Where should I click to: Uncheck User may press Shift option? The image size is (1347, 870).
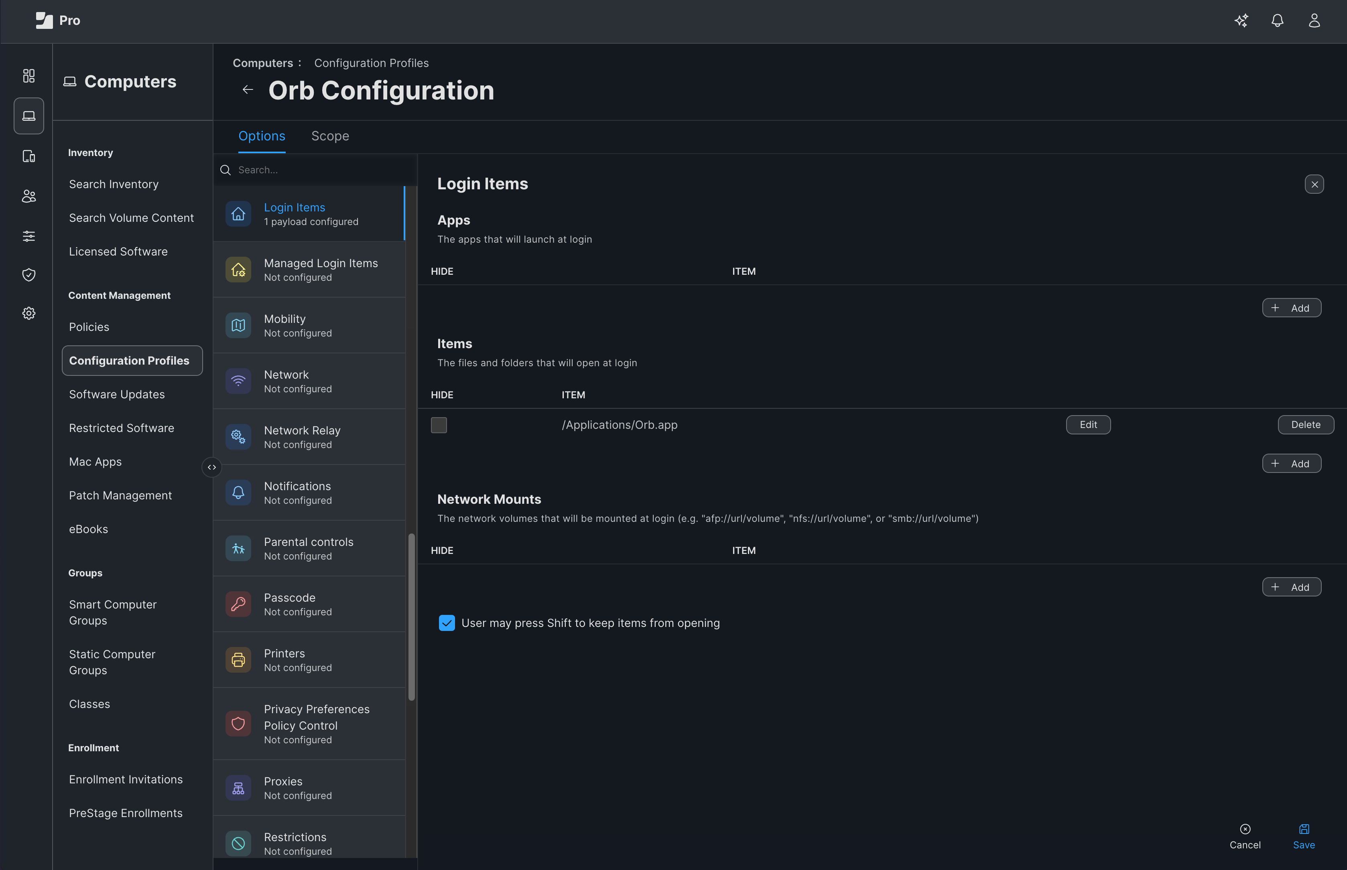(x=446, y=623)
